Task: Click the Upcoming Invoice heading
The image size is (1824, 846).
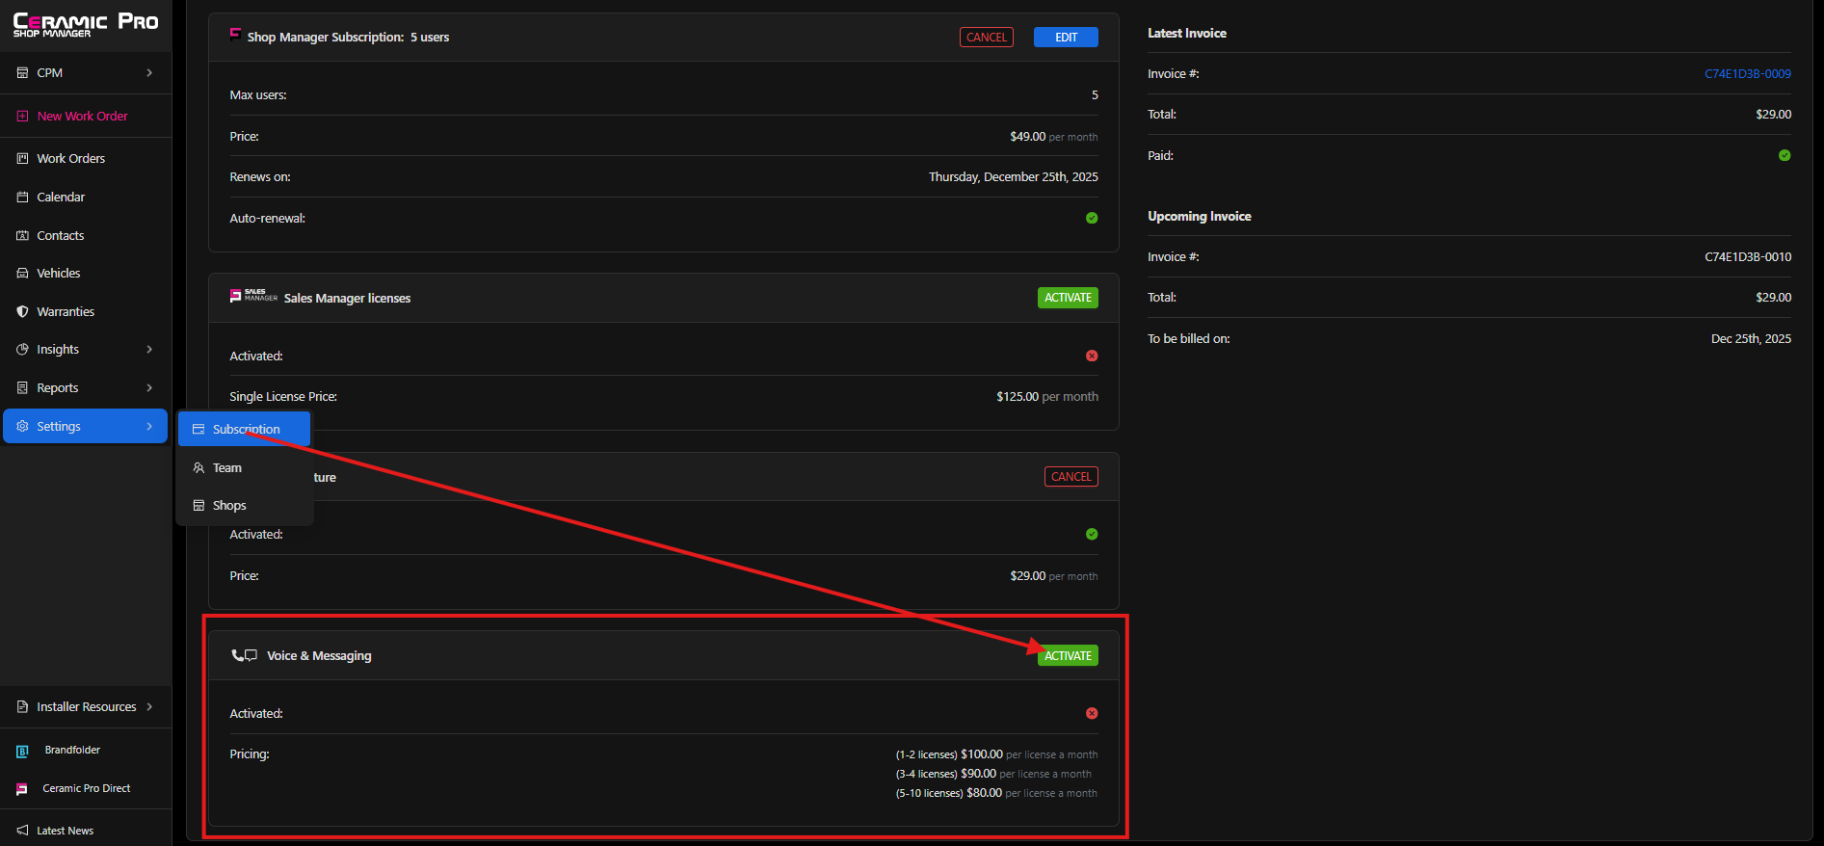Action: [1200, 216]
